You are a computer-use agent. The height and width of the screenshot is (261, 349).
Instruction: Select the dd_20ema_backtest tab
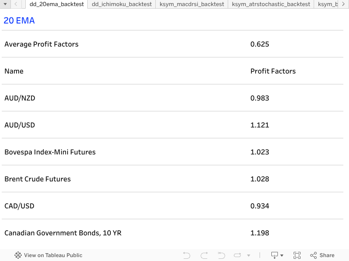point(57,4)
